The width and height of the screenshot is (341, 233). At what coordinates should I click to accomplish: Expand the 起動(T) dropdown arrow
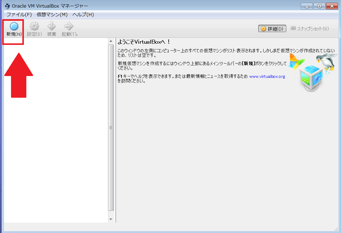[x=77, y=35]
